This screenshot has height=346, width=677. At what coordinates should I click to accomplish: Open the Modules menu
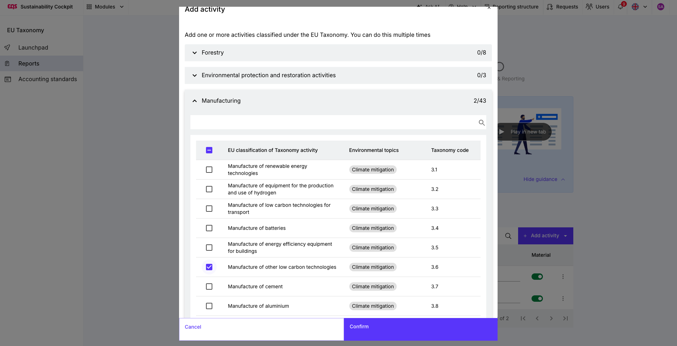[x=105, y=7]
